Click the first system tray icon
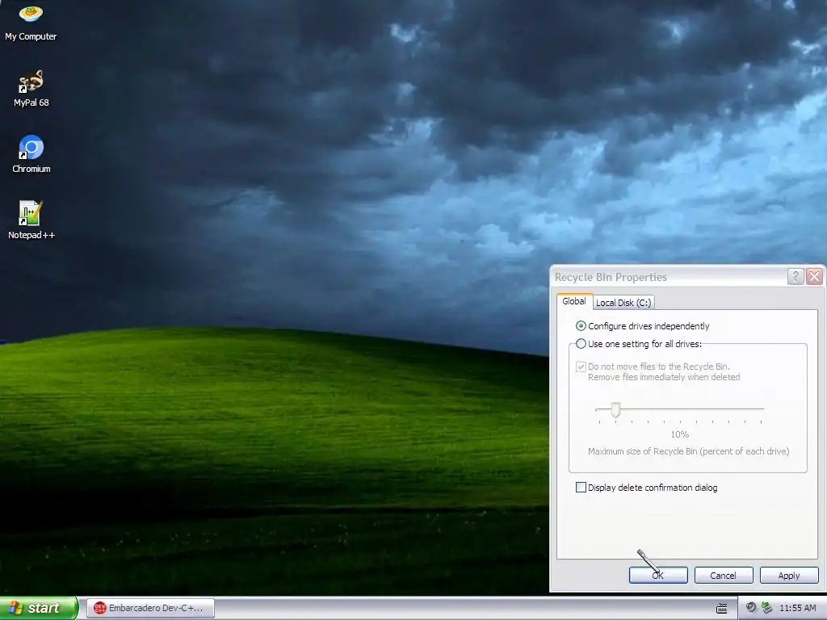This screenshot has width=827, height=620. point(751,607)
